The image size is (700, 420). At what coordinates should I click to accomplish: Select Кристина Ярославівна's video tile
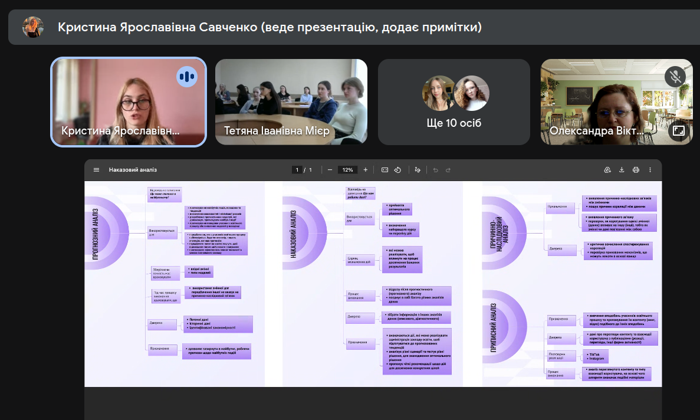click(x=129, y=101)
